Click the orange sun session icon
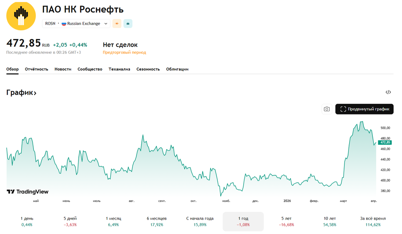The width and height of the screenshot is (402, 234). coord(117,23)
